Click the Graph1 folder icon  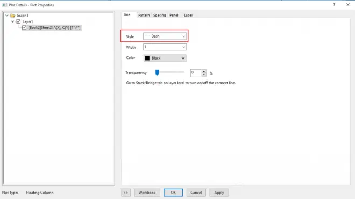[x=13, y=16]
